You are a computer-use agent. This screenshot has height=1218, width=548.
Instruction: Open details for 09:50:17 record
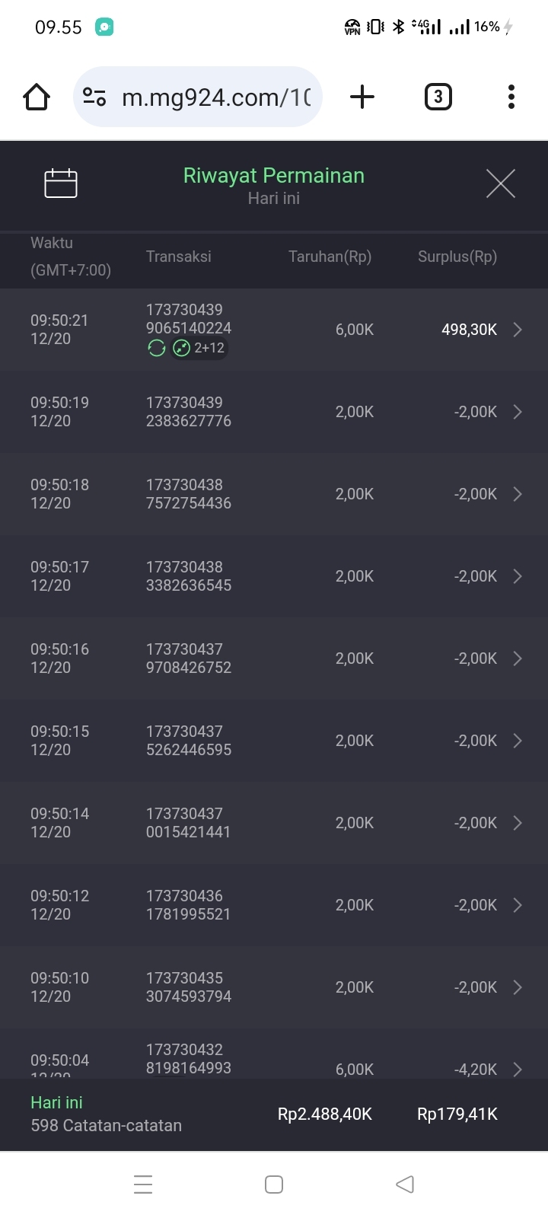pos(518,576)
